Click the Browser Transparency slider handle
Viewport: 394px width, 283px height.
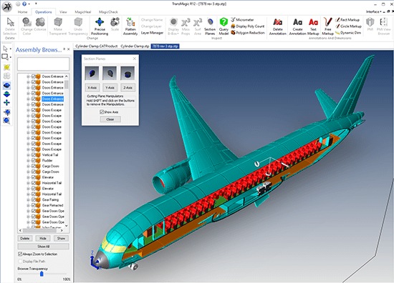(x=42, y=274)
